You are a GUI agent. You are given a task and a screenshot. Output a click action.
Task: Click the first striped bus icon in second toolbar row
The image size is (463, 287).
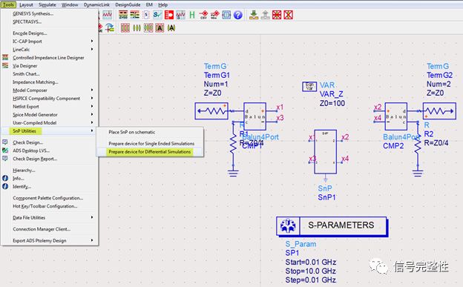[x=125, y=27]
